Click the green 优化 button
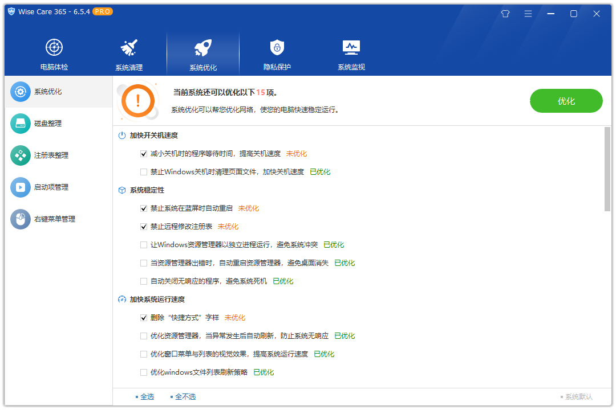The height and width of the screenshot is (410, 616). (566, 101)
